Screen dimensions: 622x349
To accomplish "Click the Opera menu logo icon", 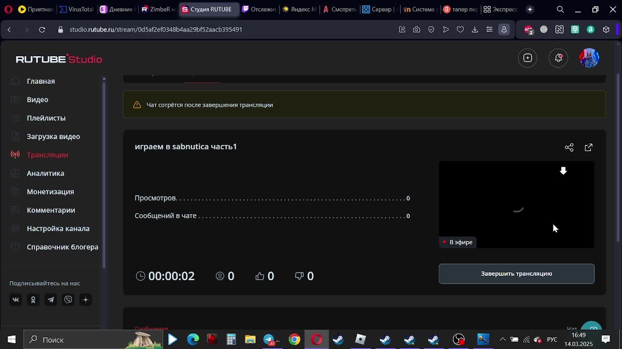I will click(8, 9).
